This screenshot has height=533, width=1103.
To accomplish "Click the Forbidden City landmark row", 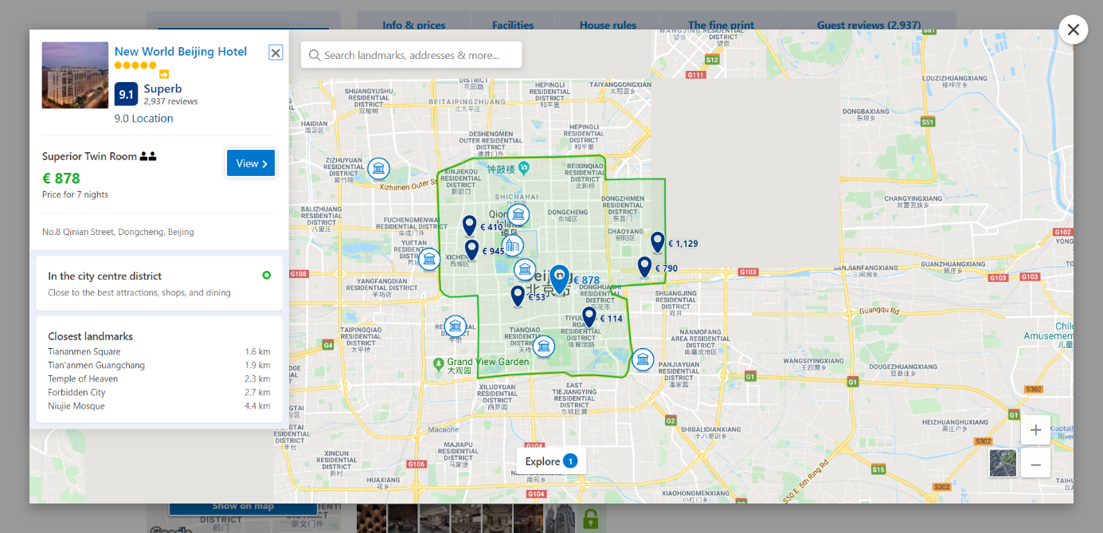I will [159, 392].
